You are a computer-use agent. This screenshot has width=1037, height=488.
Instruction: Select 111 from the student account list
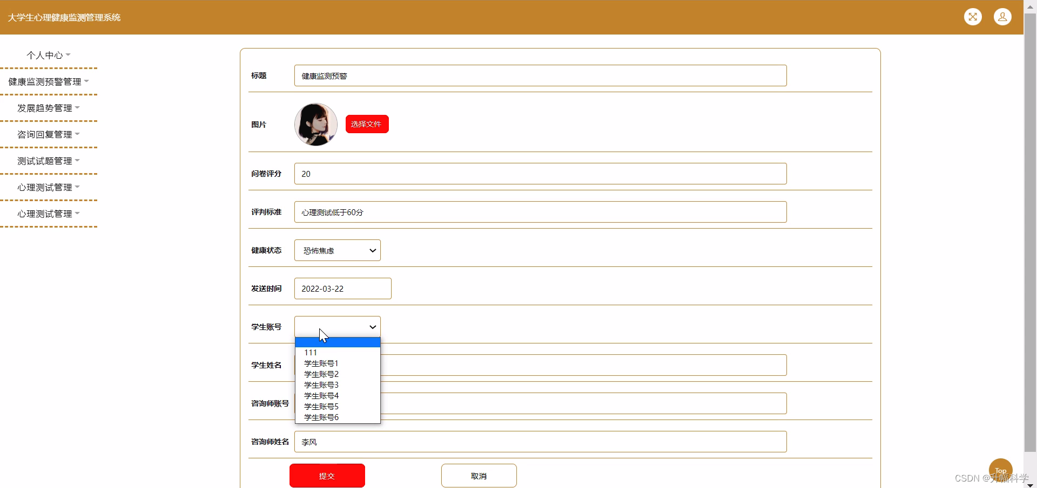tap(311, 352)
